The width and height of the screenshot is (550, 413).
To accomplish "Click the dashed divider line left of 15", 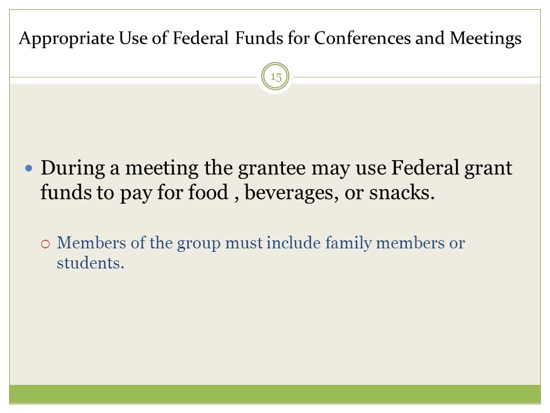I will pyautogui.click(x=133, y=77).
